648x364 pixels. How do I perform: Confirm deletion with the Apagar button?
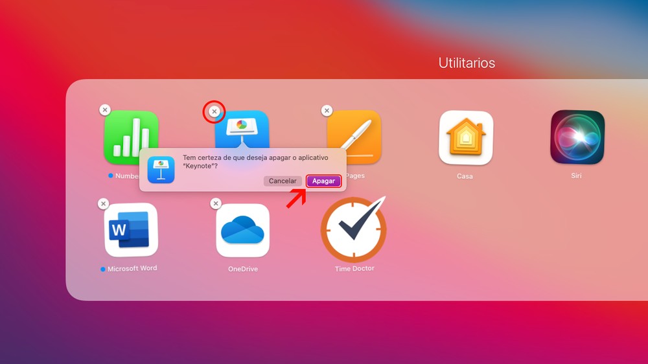click(x=323, y=181)
